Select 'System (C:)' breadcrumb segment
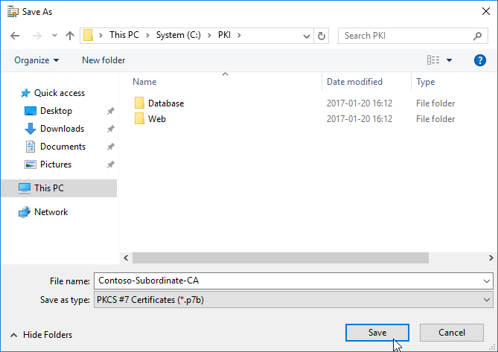This screenshot has height=352, width=498. 178,35
